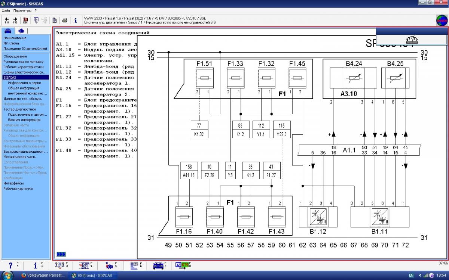449x280 pixels.
Task: Open the Параметры menu
Action: (22, 10)
